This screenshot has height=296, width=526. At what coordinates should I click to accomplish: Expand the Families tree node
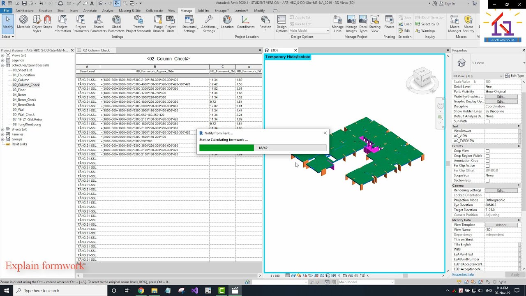click(x=3, y=134)
